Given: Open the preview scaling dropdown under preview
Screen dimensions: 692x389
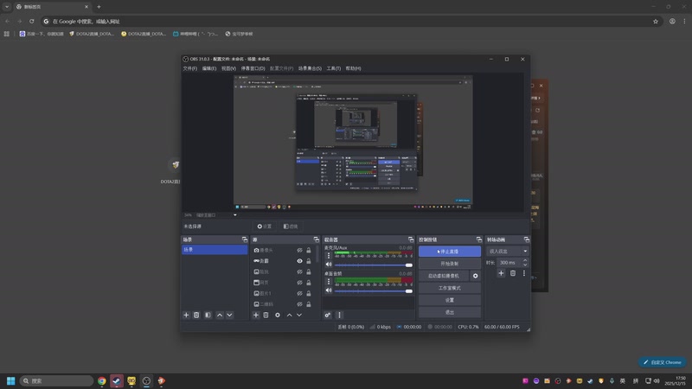Looking at the screenshot, I should (x=234, y=215).
